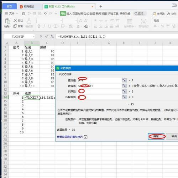This screenshot has height=178, width=178.
Task: Open the 文件 (File) menu
Action: [x=11, y=14]
